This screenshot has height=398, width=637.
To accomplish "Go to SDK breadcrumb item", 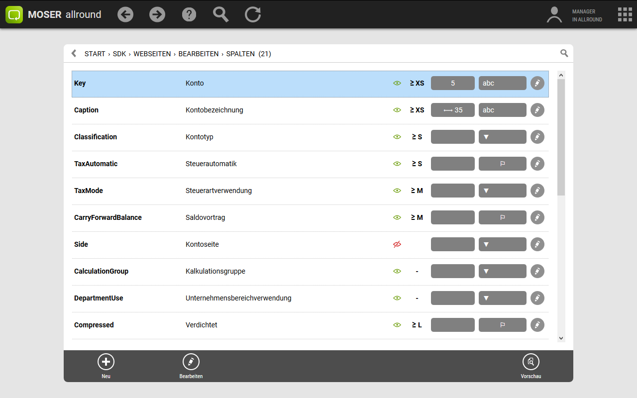I will tap(119, 54).
